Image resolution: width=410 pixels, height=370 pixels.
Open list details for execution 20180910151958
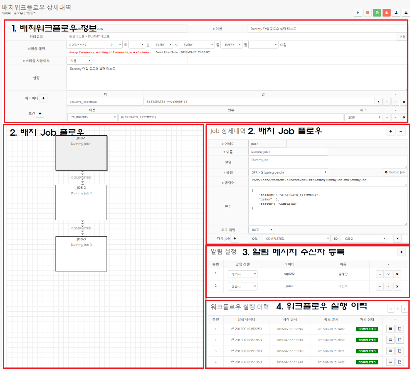[x=390, y=340]
